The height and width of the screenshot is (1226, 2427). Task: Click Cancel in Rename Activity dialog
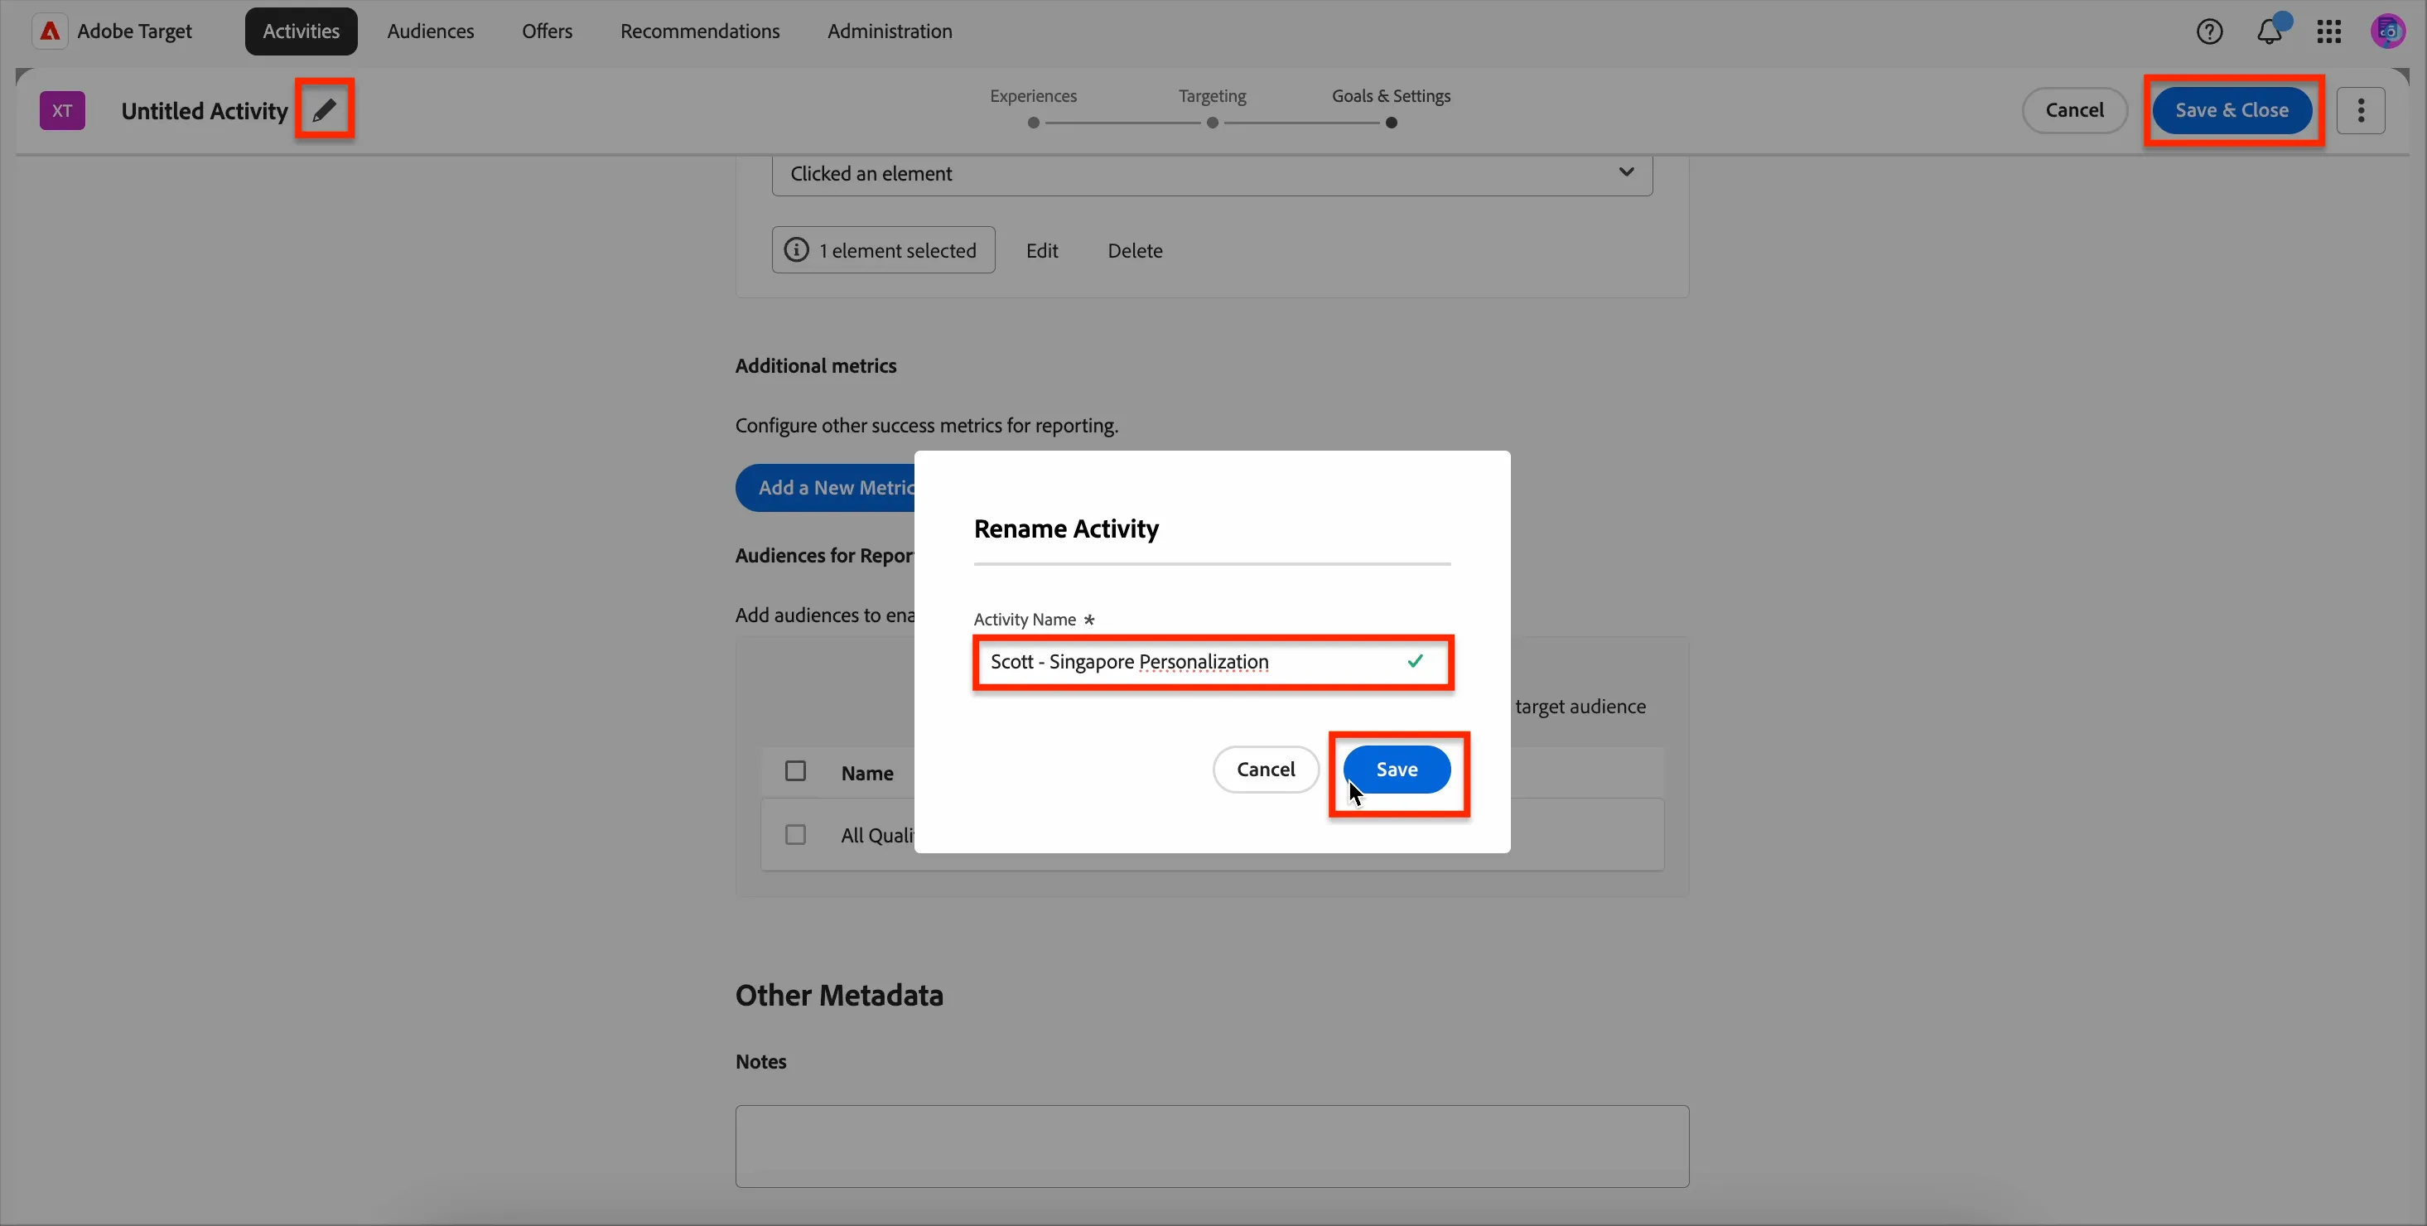point(1266,769)
